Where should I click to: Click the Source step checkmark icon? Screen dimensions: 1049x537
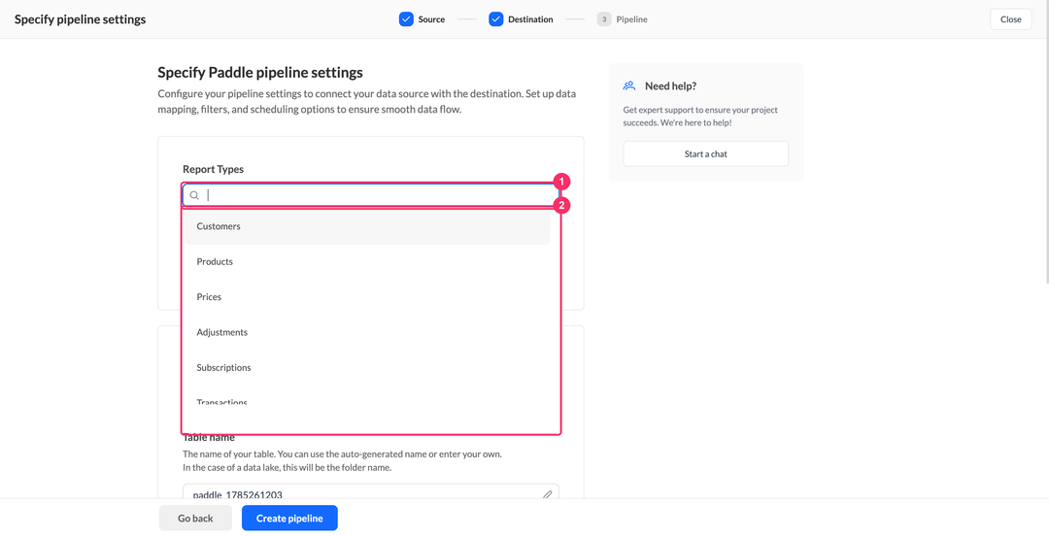pyautogui.click(x=406, y=19)
